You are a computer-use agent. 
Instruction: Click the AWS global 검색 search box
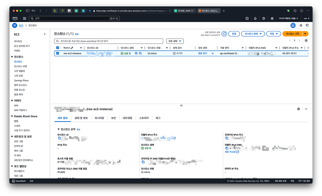click(x=74, y=18)
